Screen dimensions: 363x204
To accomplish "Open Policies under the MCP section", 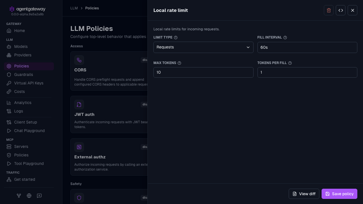I will (29, 155).
